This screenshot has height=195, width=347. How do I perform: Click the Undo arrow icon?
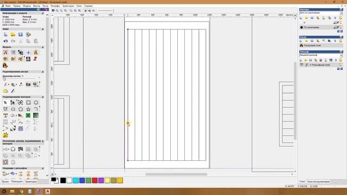pos(5,41)
